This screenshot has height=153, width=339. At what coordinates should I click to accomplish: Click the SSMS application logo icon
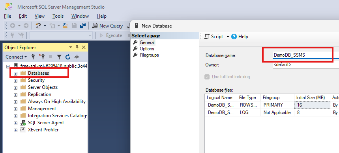[x=9, y=7]
